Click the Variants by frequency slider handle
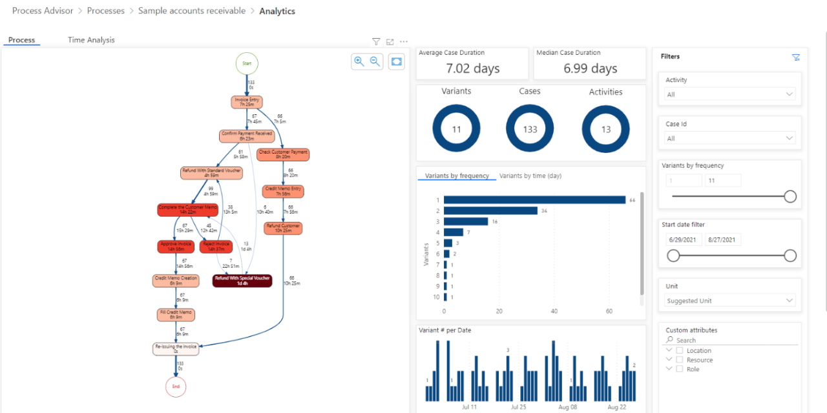The image size is (827, 413). pyautogui.click(x=790, y=197)
